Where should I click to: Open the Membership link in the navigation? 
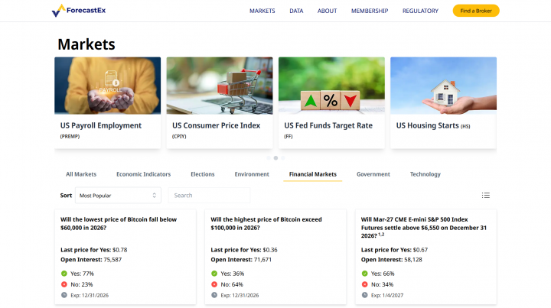click(370, 11)
